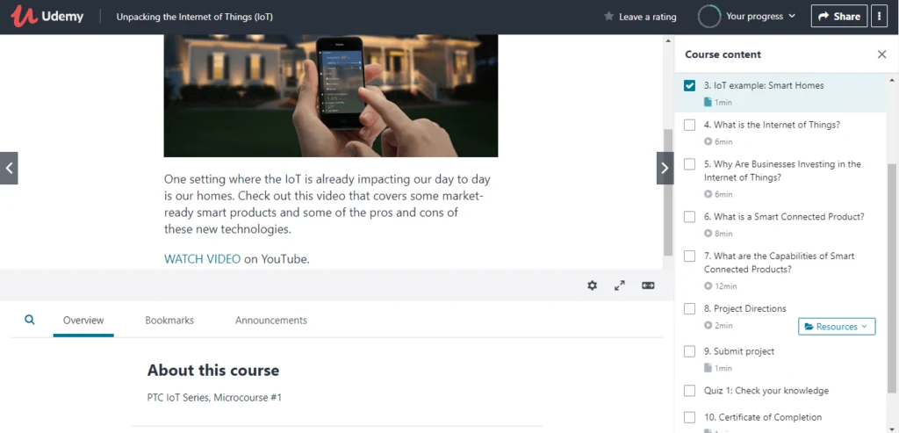Expand the Your progress dropdown
The width and height of the screenshot is (899, 433).
(760, 16)
